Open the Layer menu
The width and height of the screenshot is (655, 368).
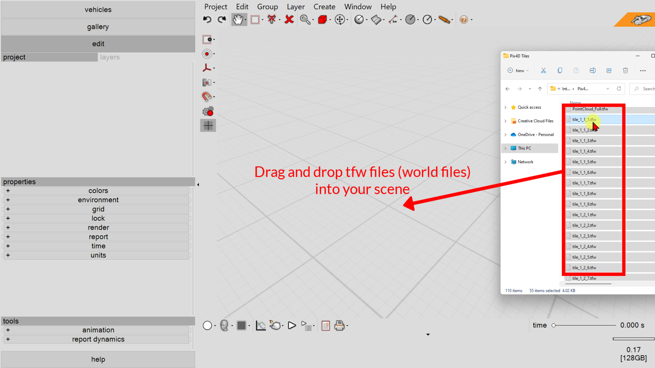pyautogui.click(x=295, y=7)
